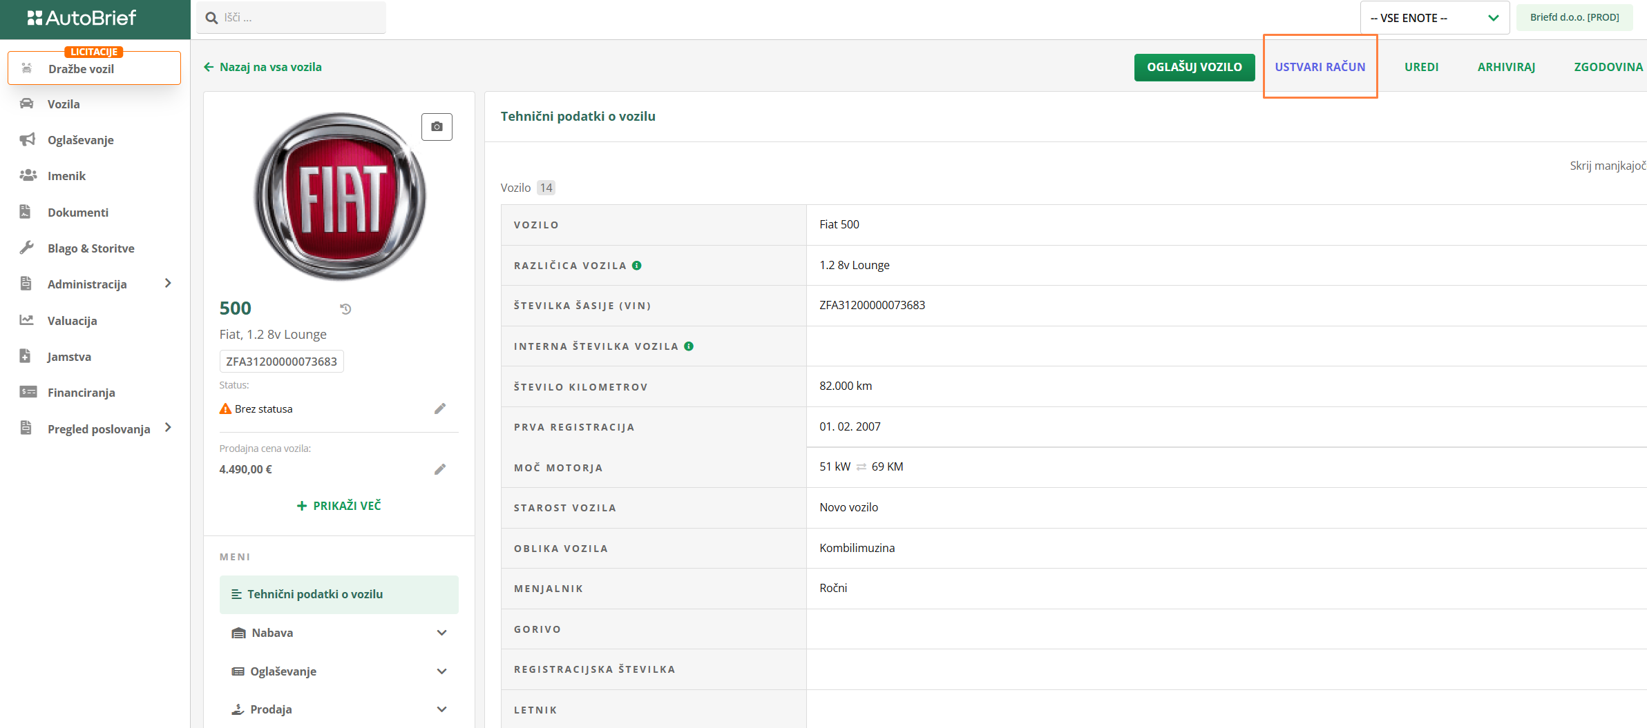Click the history clock icon beside 500
Viewport: 1647px width, 728px height.
[345, 309]
